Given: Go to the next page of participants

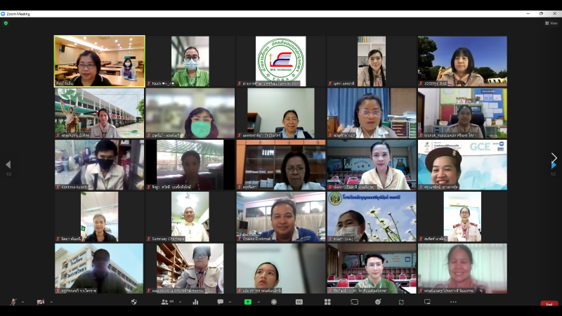Looking at the screenshot, I should [x=554, y=165].
